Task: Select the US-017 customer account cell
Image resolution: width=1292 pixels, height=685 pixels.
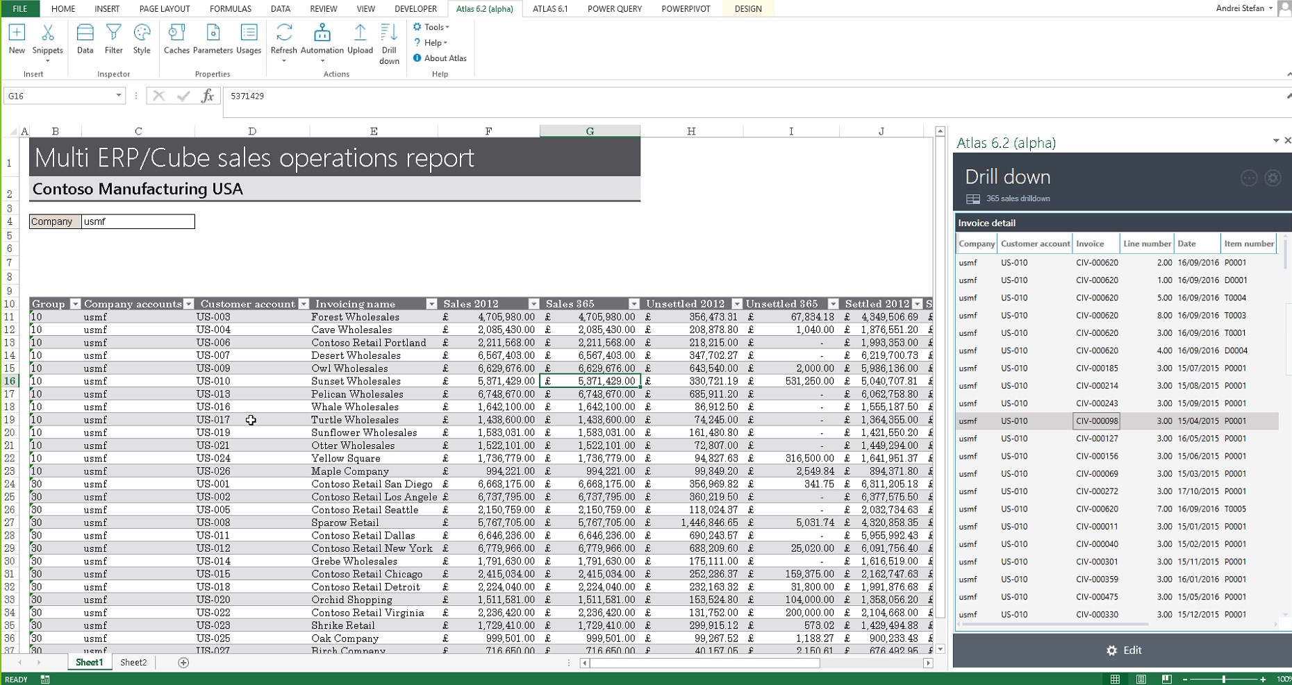Action: 251,420
